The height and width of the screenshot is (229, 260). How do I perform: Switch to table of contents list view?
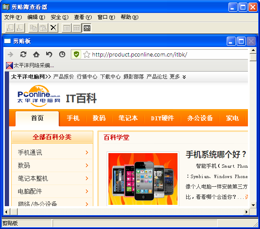click(67, 28)
